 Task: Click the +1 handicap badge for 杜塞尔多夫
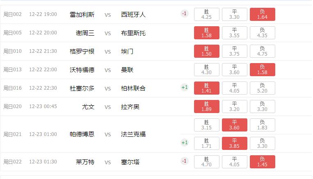pyautogui.click(x=184, y=87)
